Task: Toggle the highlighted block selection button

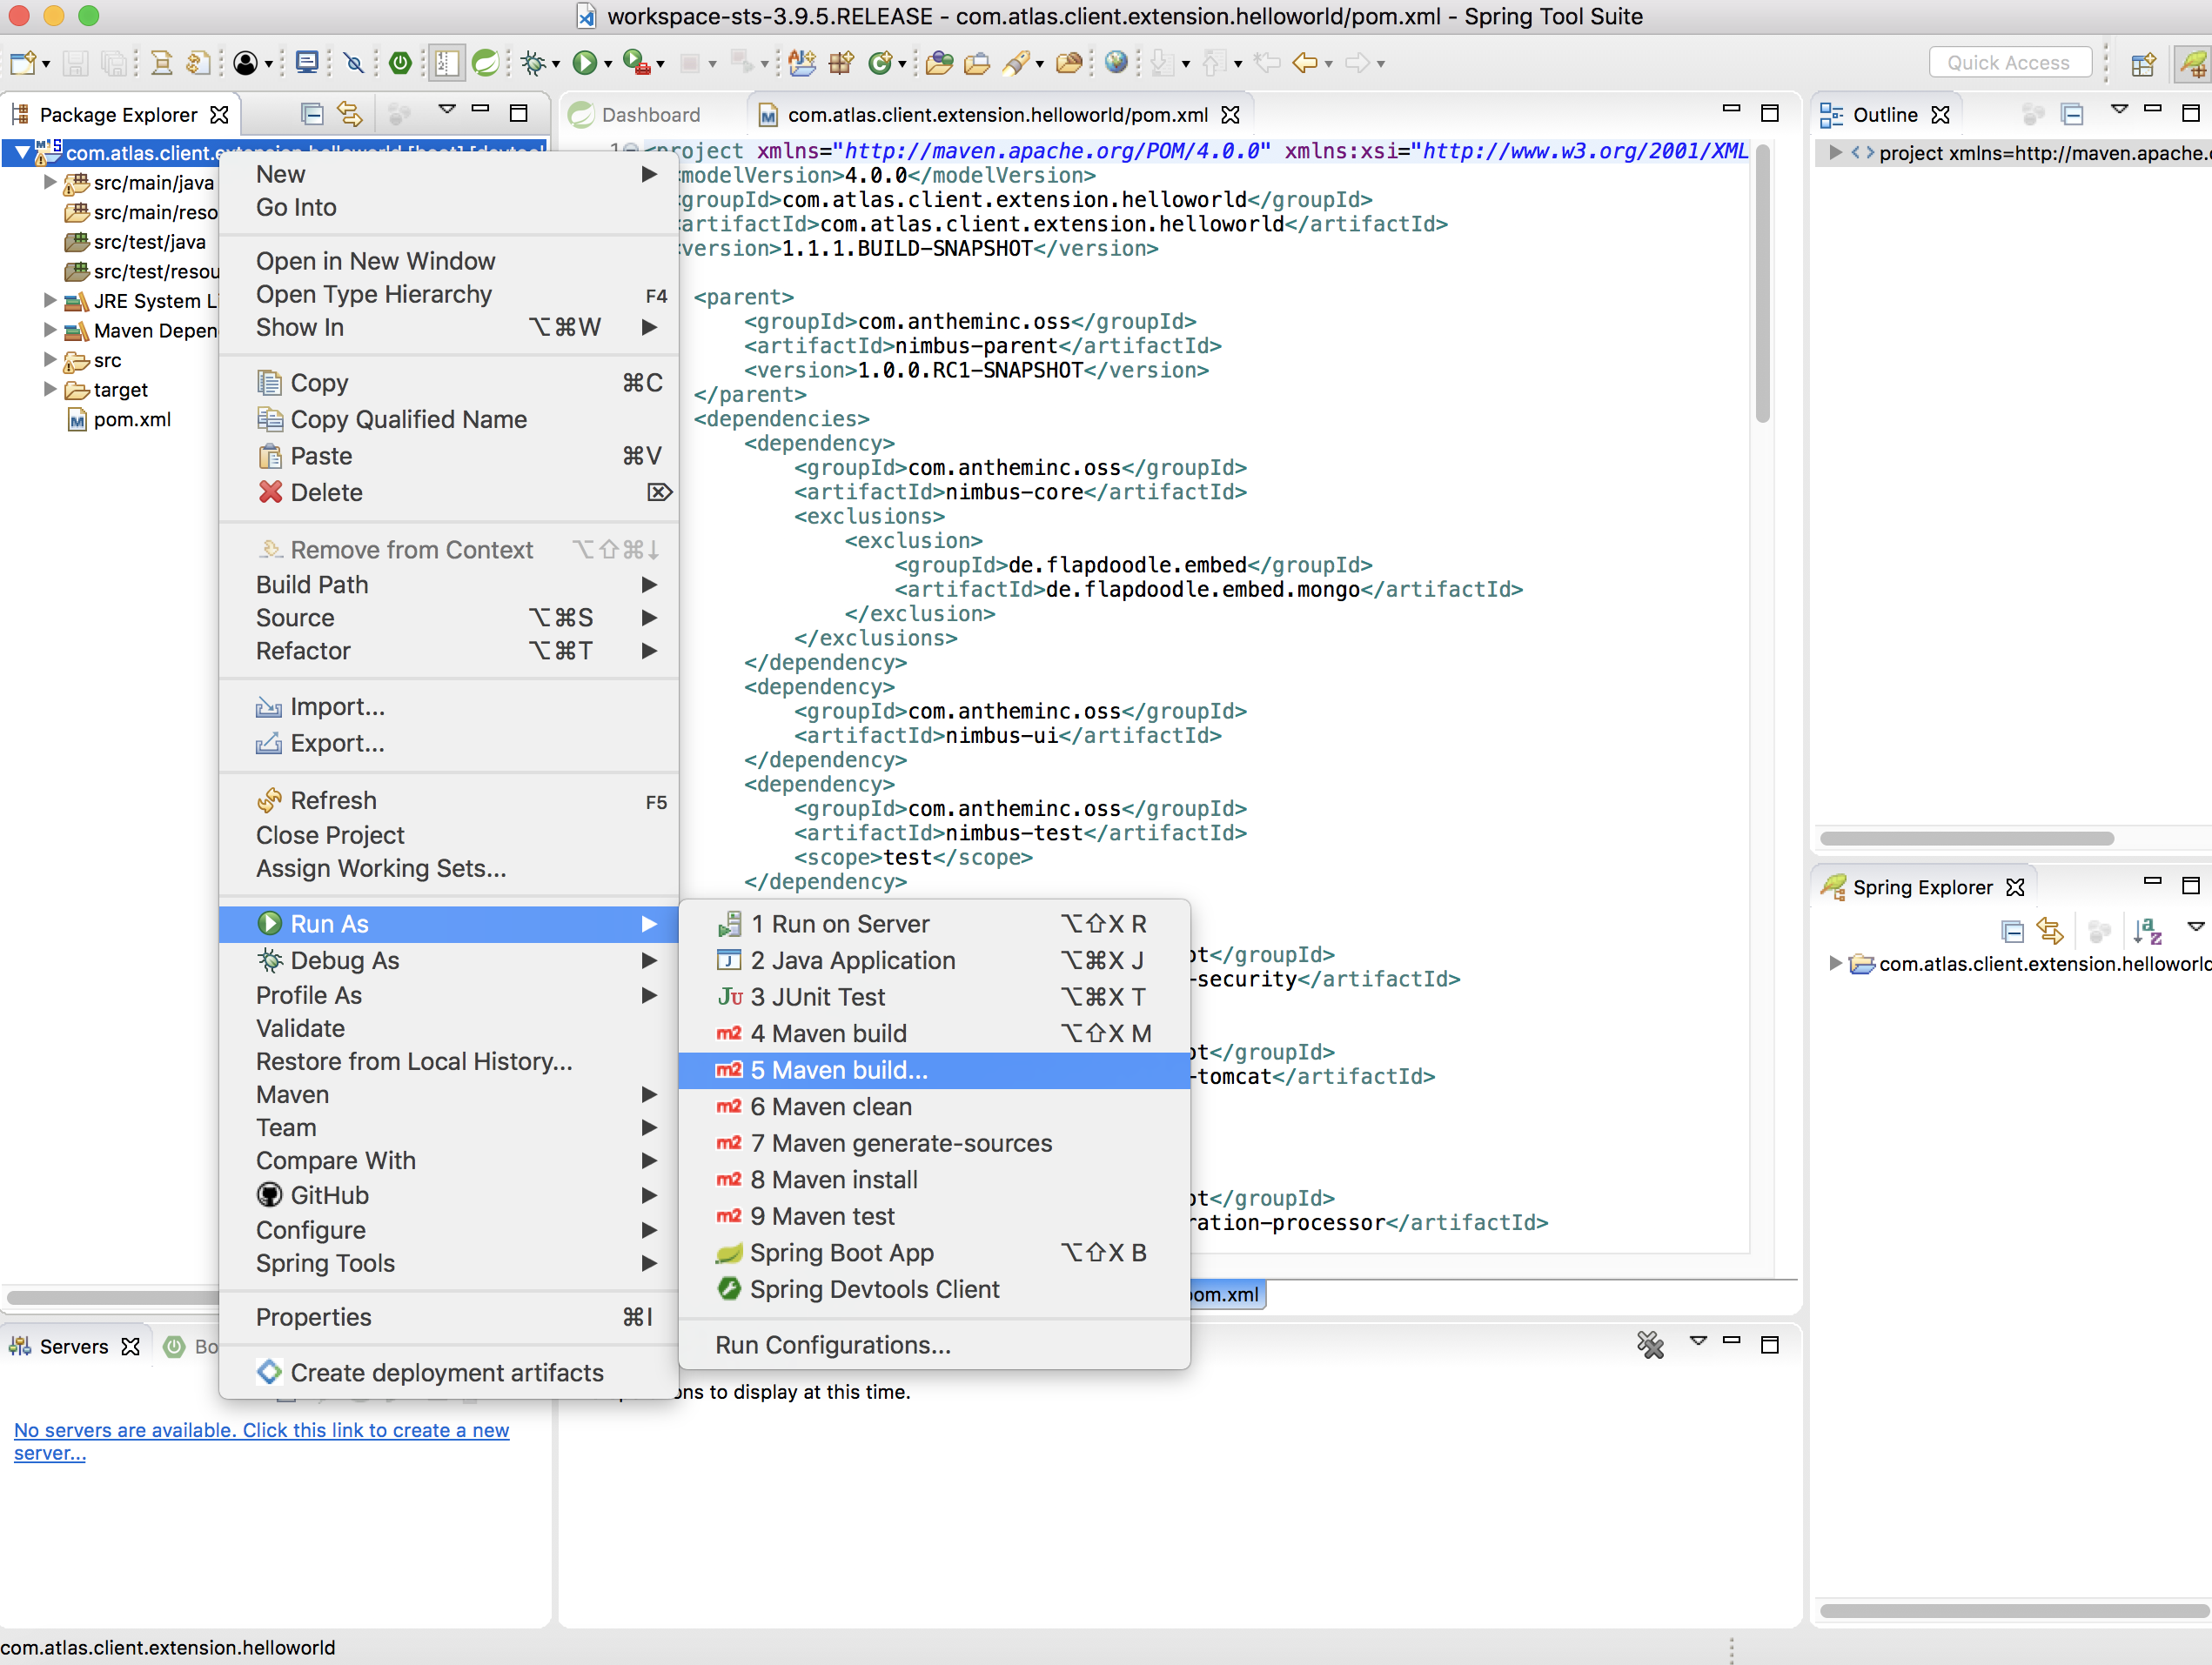Action: [x=446, y=63]
